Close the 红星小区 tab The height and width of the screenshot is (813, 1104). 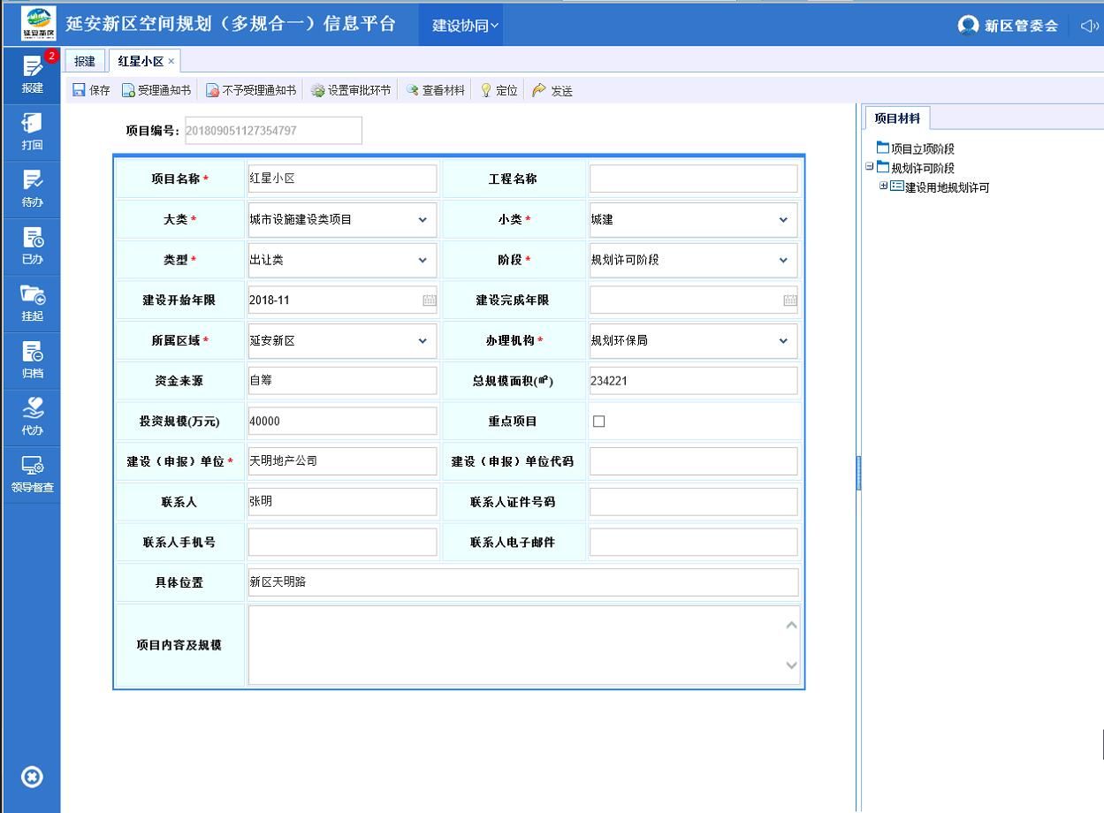[x=173, y=61]
